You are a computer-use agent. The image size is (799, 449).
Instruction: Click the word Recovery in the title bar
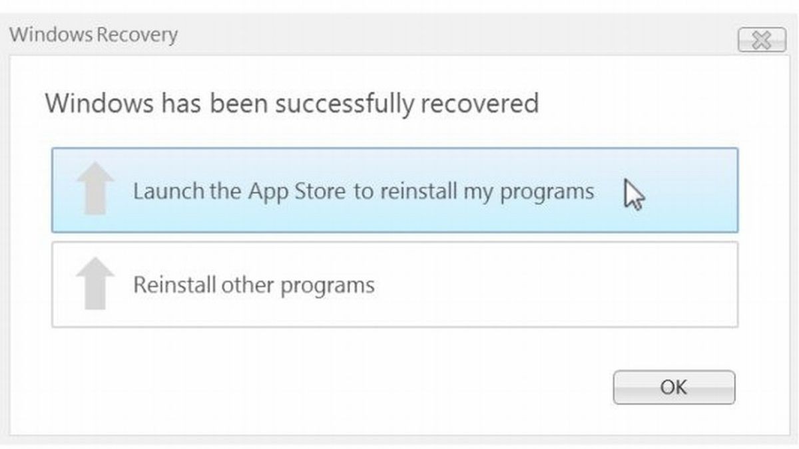pos(138,35)
